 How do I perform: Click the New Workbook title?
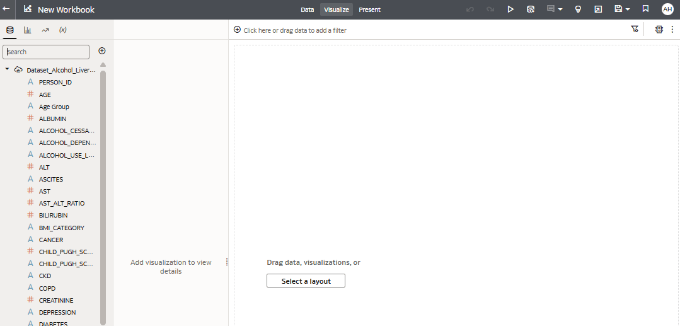coord(66,9)
